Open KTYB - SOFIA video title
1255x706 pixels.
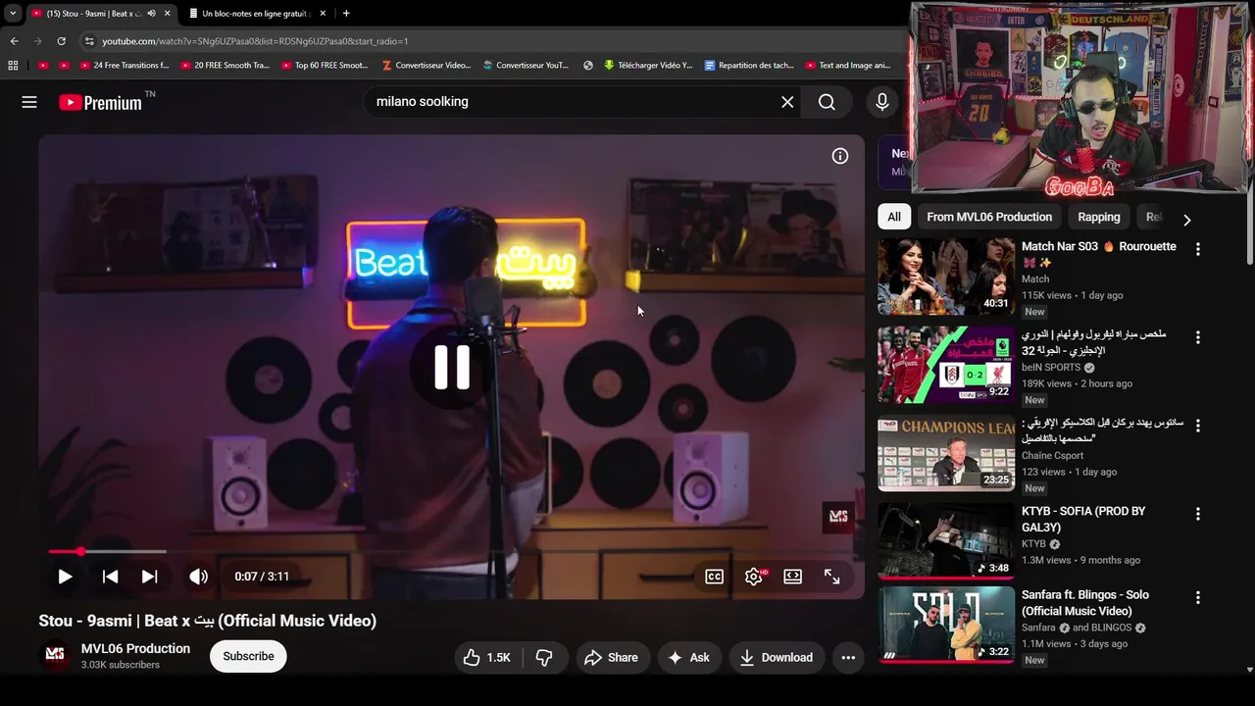click(1083, 519)
